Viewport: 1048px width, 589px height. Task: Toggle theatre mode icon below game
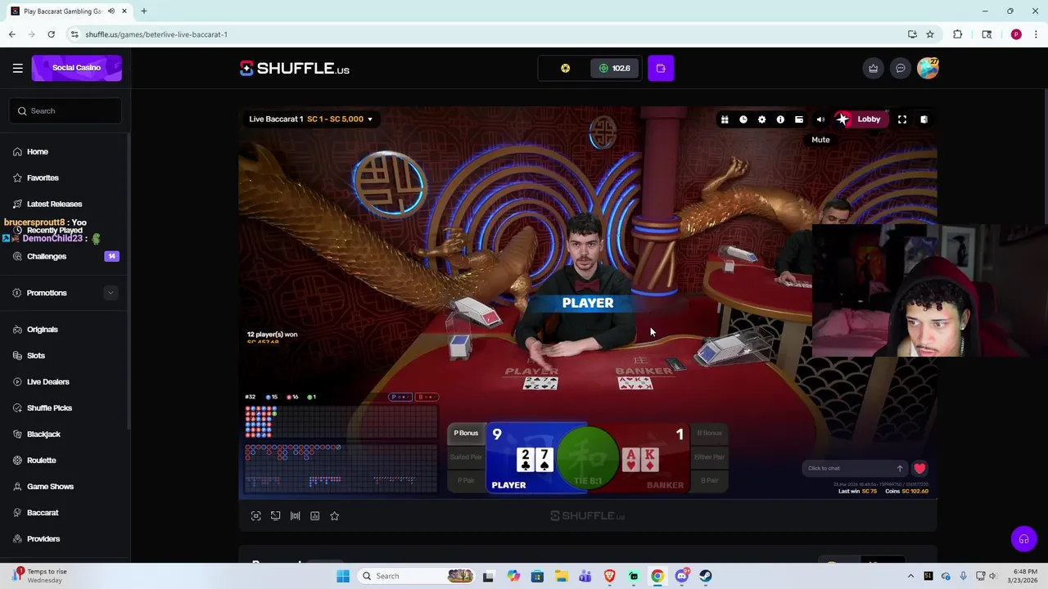coord(255,516)
